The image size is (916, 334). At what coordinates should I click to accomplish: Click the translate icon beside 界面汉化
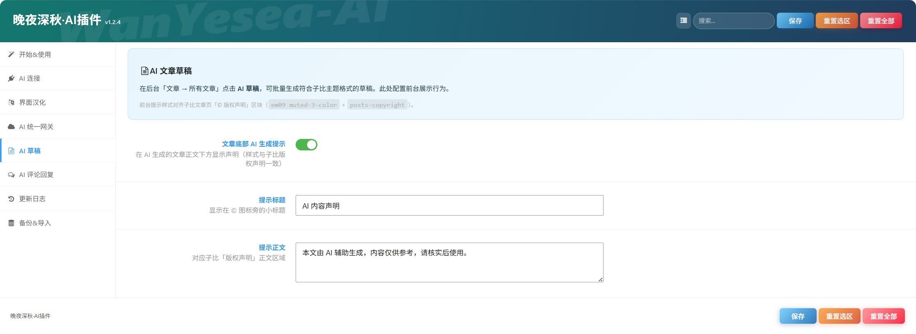11,102
